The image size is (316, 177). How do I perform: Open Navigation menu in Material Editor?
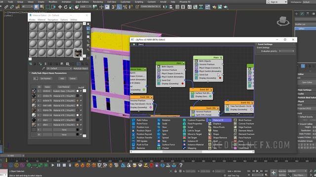coord(53,20)
